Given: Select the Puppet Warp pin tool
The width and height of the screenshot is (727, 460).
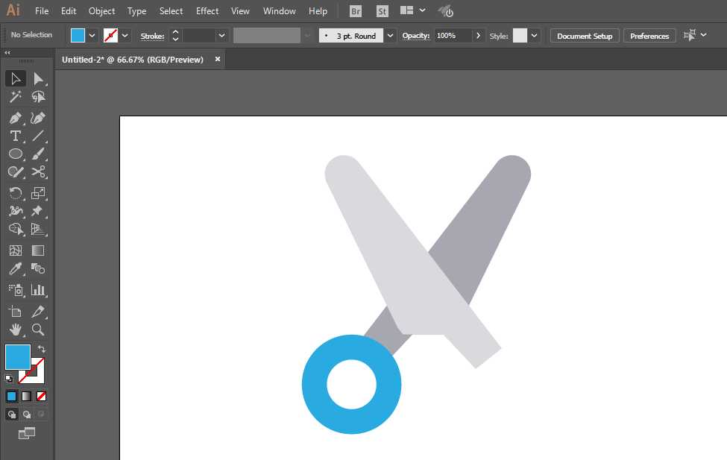Looking at the screenshot, I should 38,211.
